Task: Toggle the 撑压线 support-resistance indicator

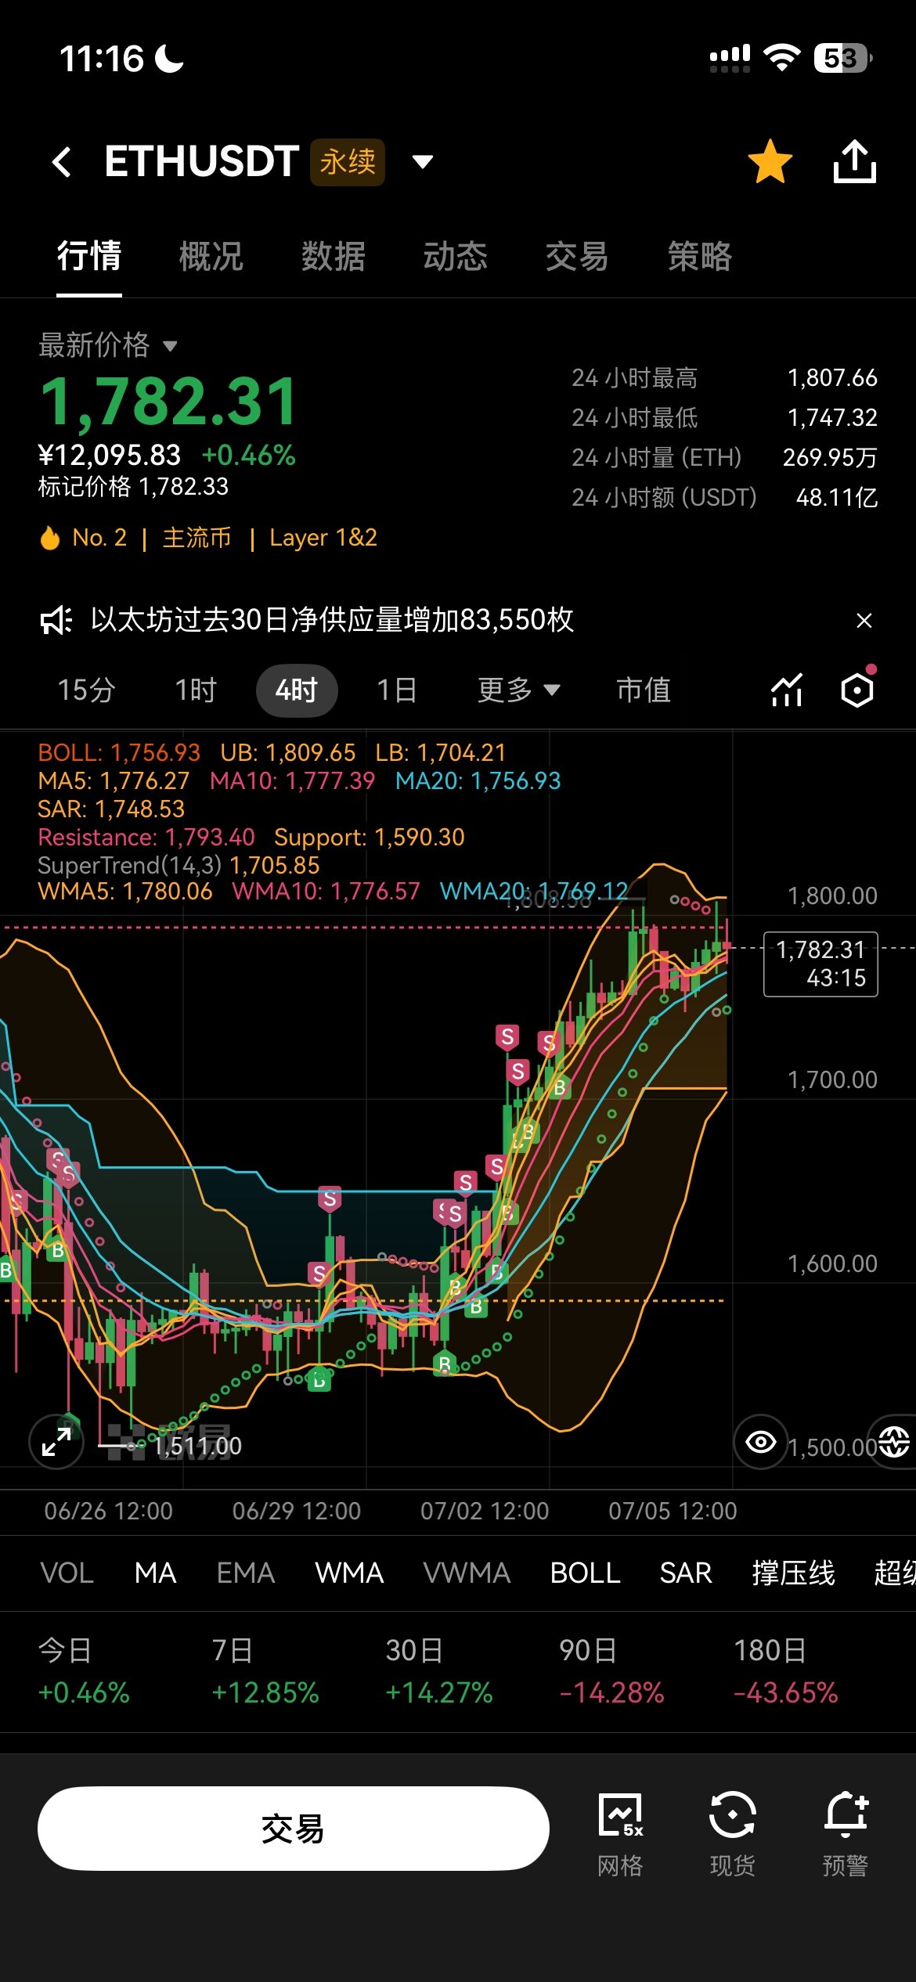Action: tap(793, 1573)
